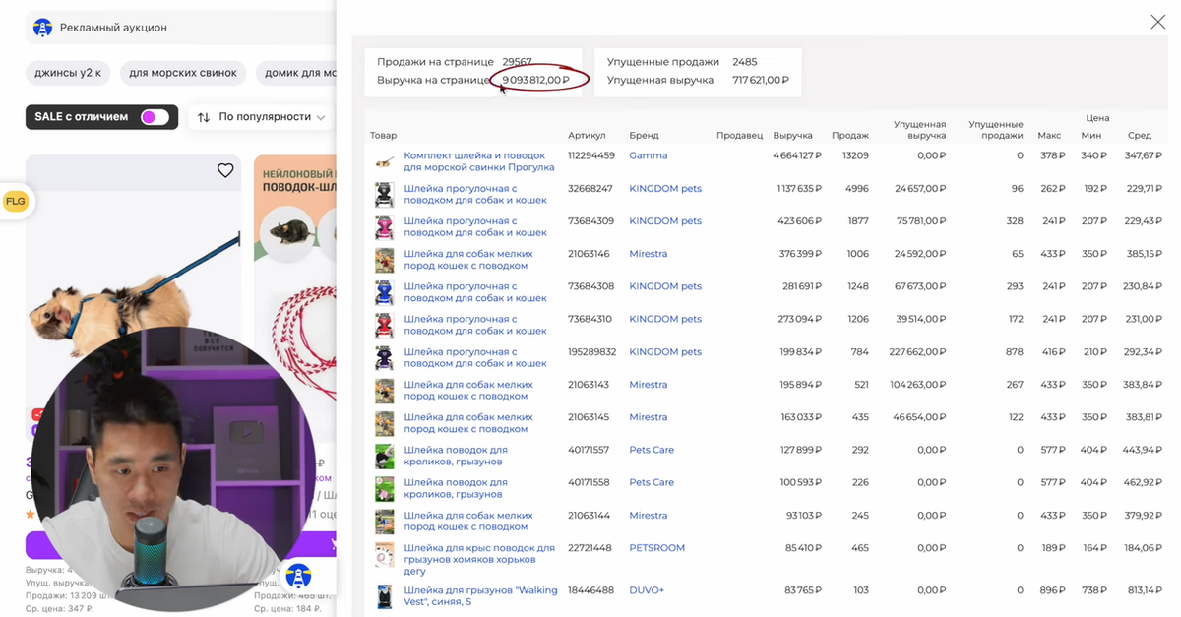Open Шлейка прогулочная link with article 195289832

(x=474, y=357)
